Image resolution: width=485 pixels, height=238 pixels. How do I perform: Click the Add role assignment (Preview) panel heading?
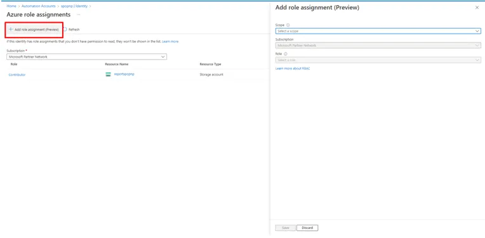317,8
